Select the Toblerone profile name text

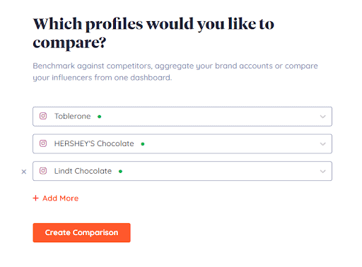point(72,116)
